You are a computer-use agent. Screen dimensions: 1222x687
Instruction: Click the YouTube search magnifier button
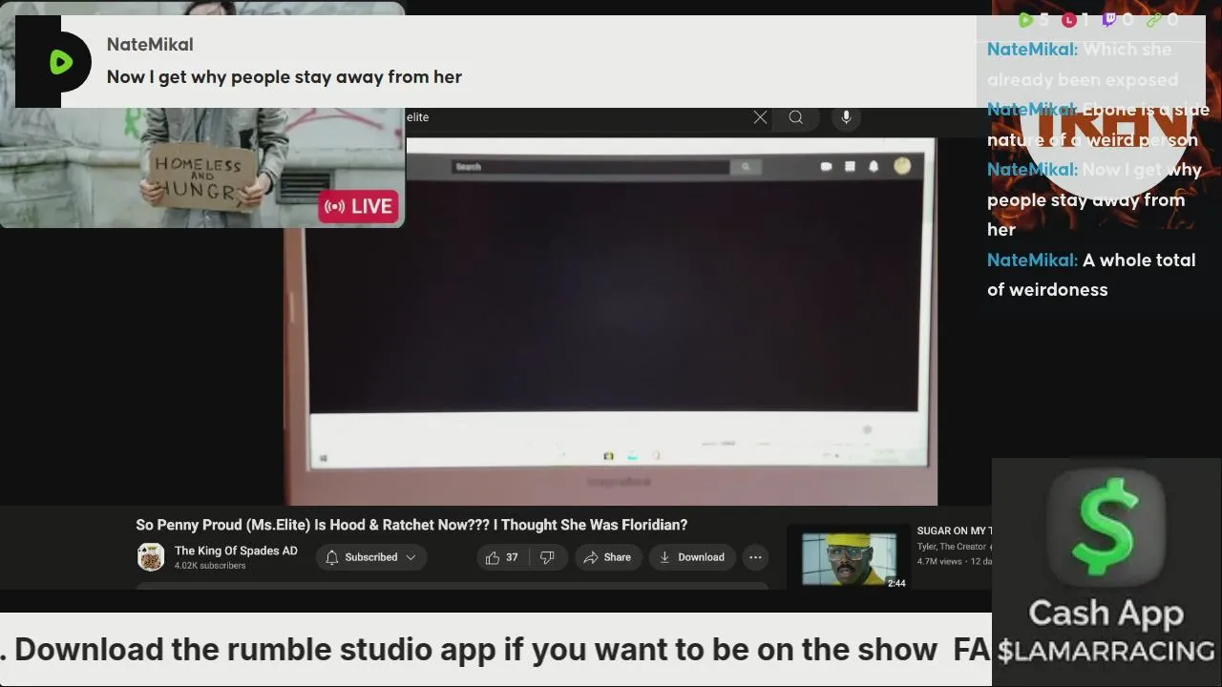795,117
